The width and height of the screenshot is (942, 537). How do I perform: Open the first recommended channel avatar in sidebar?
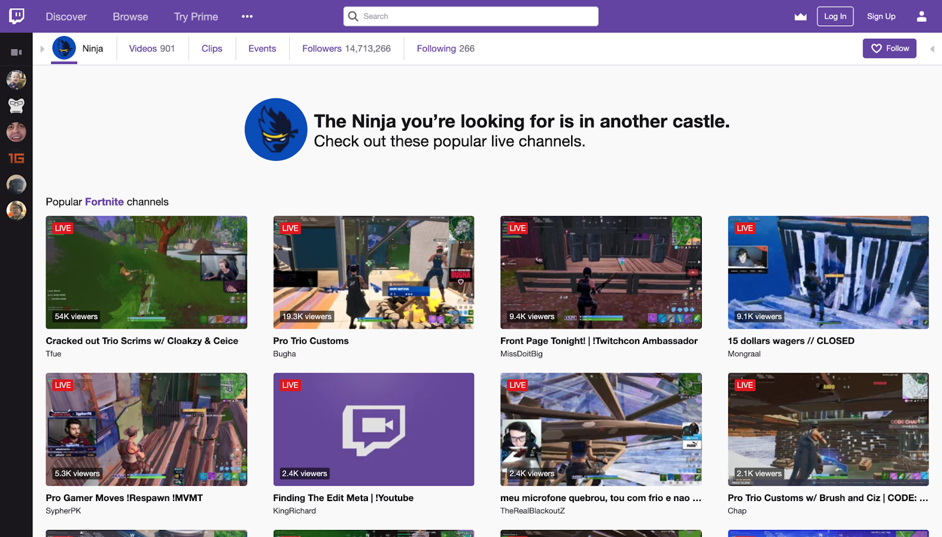(16, 79)
